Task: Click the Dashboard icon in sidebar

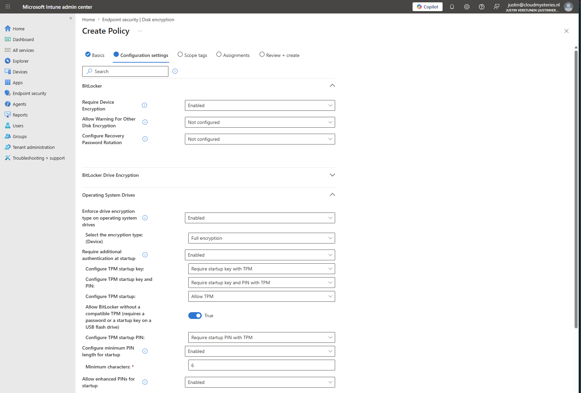Action: point(8,39)
